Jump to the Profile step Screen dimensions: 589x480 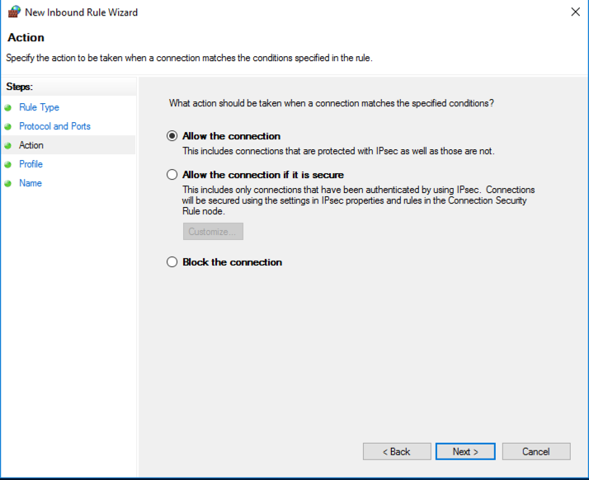[31, 164]
